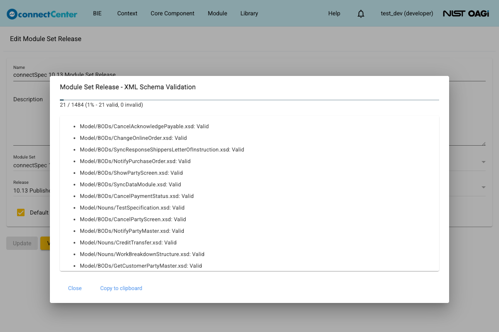Expand the Module Set dropdown arrow
Viewport: 499px width, 332px height.
[483, 162]
